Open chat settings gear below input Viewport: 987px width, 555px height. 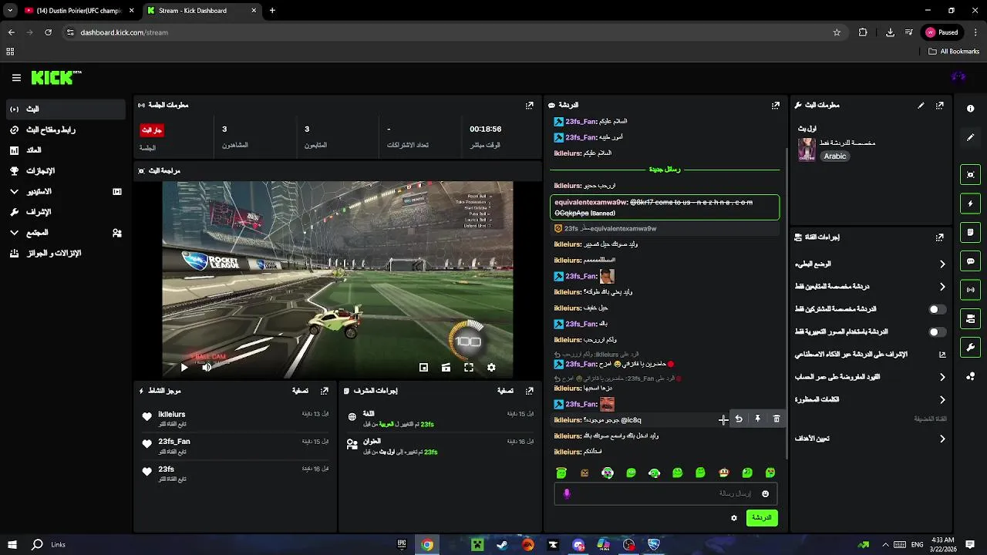[x=734, y=518]
